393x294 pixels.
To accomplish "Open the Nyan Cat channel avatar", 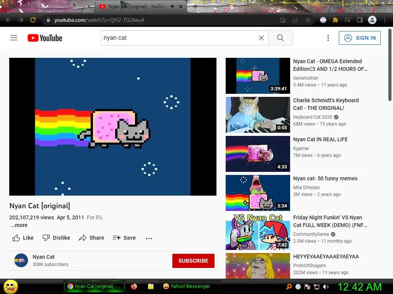I will click(x=21, y=260).
